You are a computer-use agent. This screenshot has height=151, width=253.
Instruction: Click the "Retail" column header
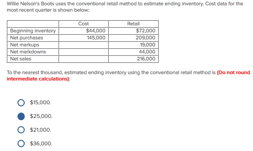coord(133,24)
